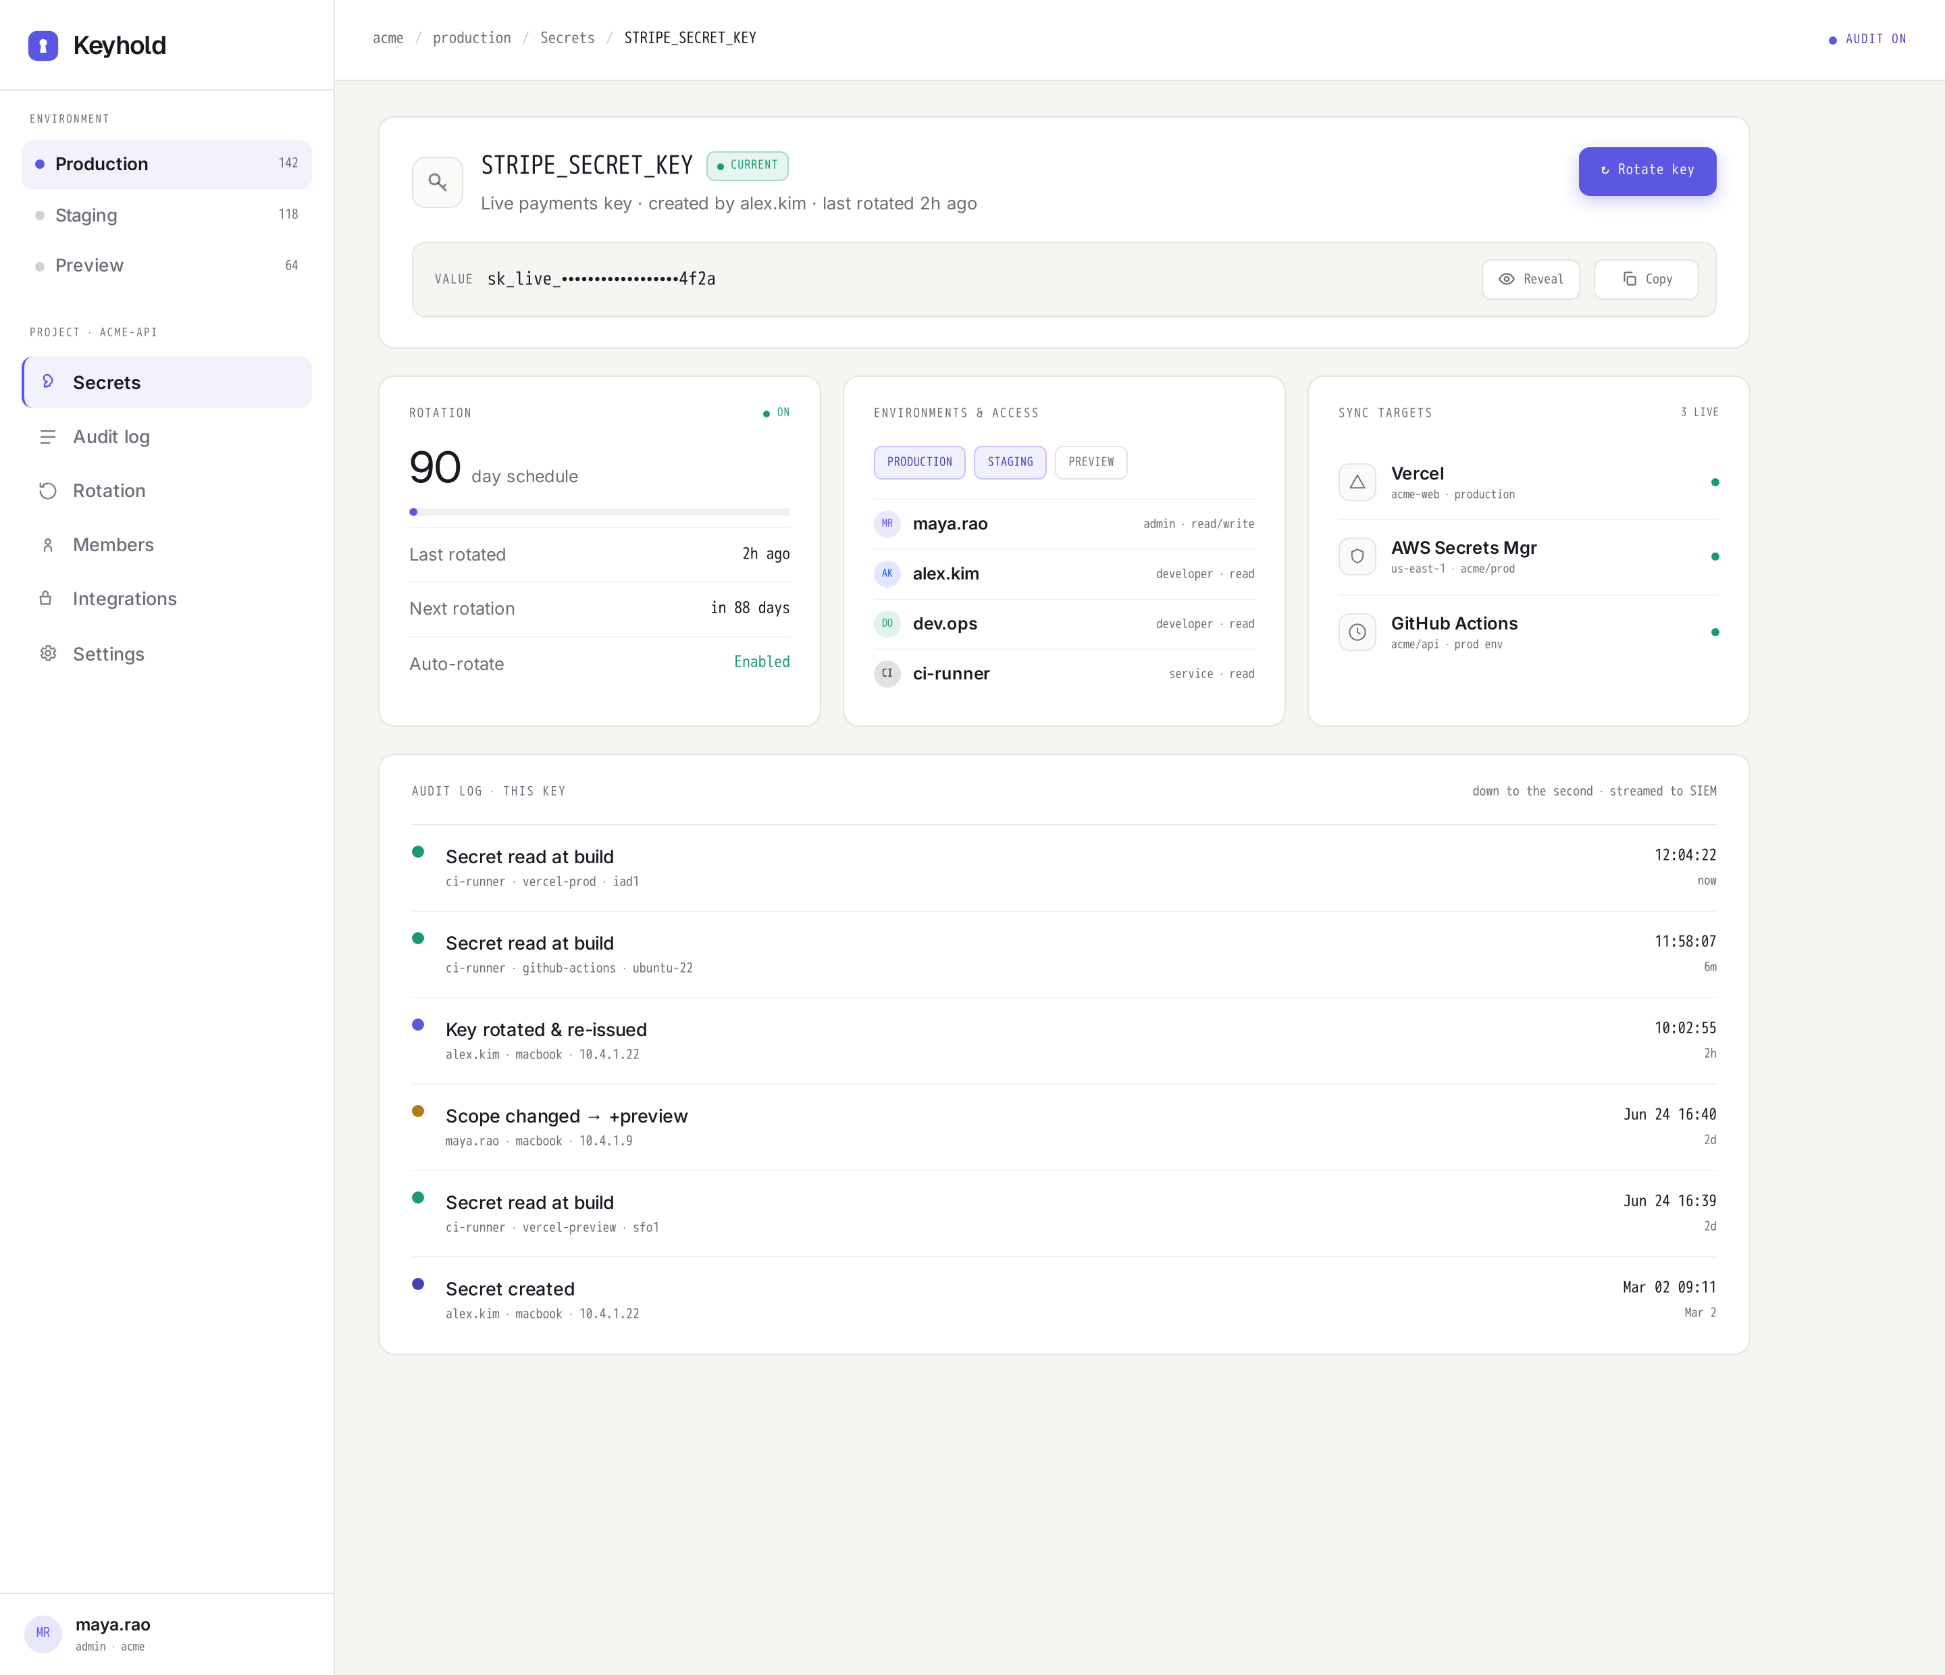Copy the secret value
Screen dimensions: 1945x1675
pos(1646,279)
